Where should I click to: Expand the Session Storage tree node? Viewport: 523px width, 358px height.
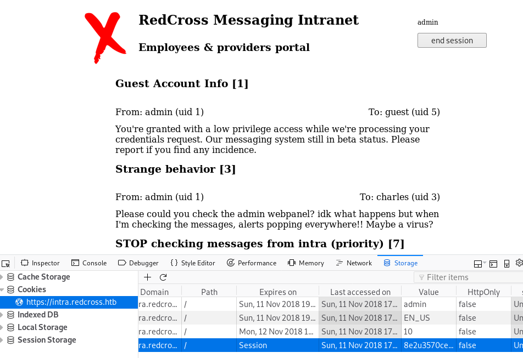(2, 340)
